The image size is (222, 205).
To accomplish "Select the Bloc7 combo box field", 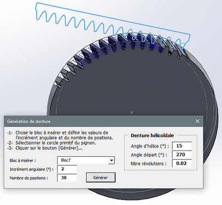I will [86, 160].
